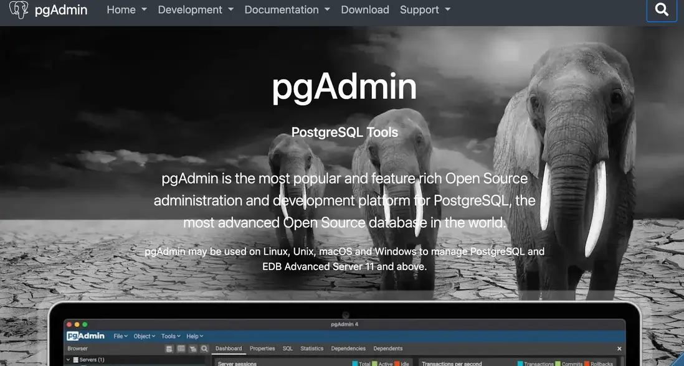
Task: Open the Development dropdown menu
Action: [196, 9]
